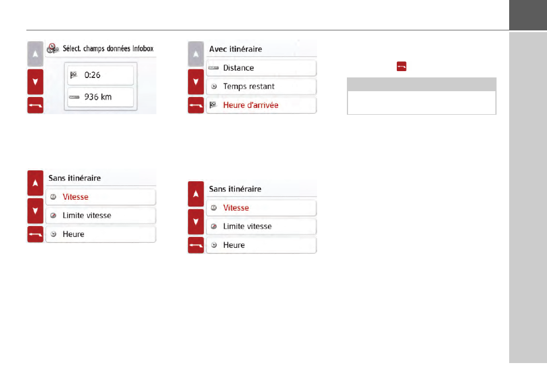Click back arrow beside Heure d'arrivée
This screenshot has width=547, height=386.
pyautogui.click(x=196, y=106)
